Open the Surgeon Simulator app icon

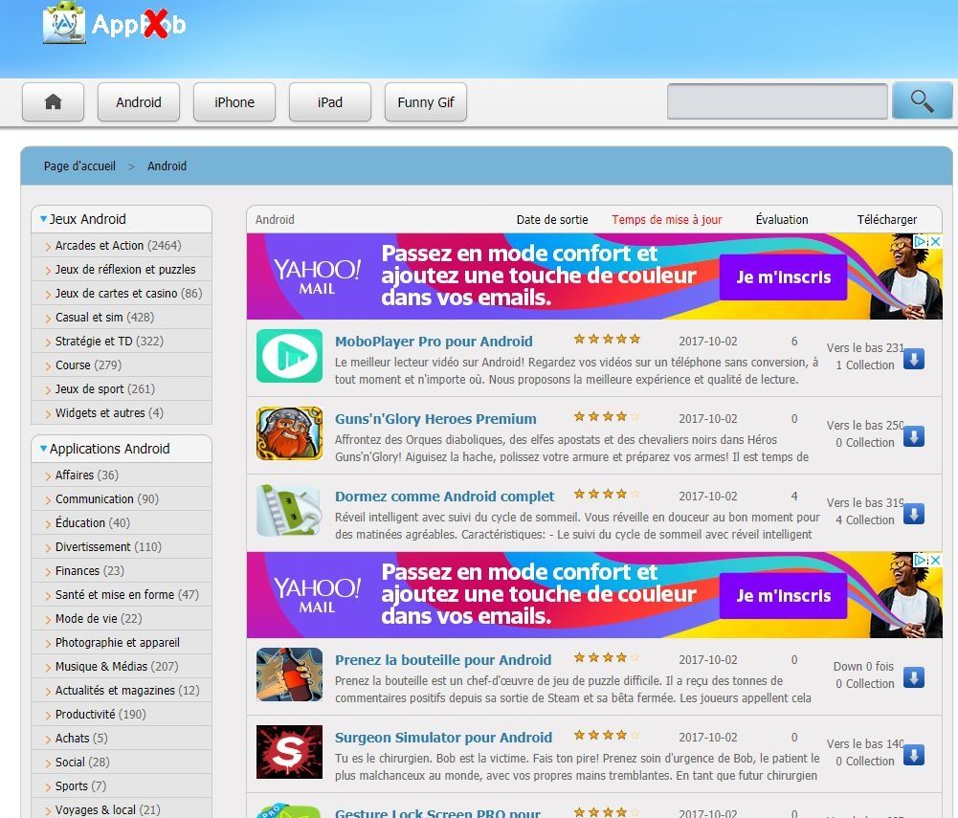289,752
